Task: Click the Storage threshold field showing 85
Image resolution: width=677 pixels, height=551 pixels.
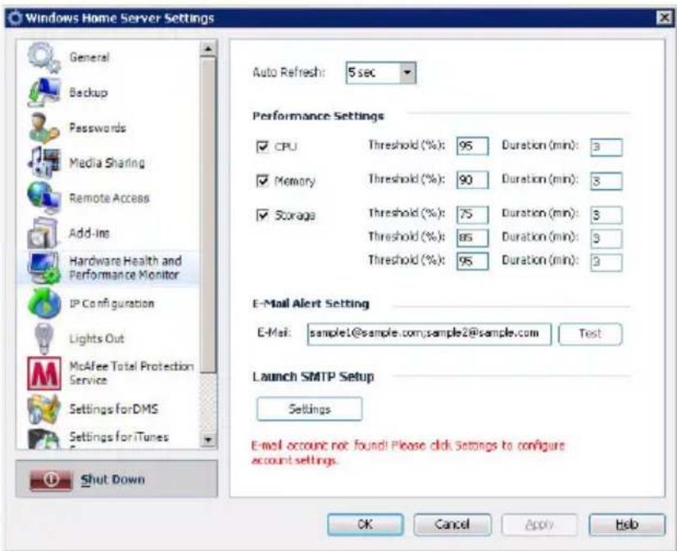Action: coord(472,237)
